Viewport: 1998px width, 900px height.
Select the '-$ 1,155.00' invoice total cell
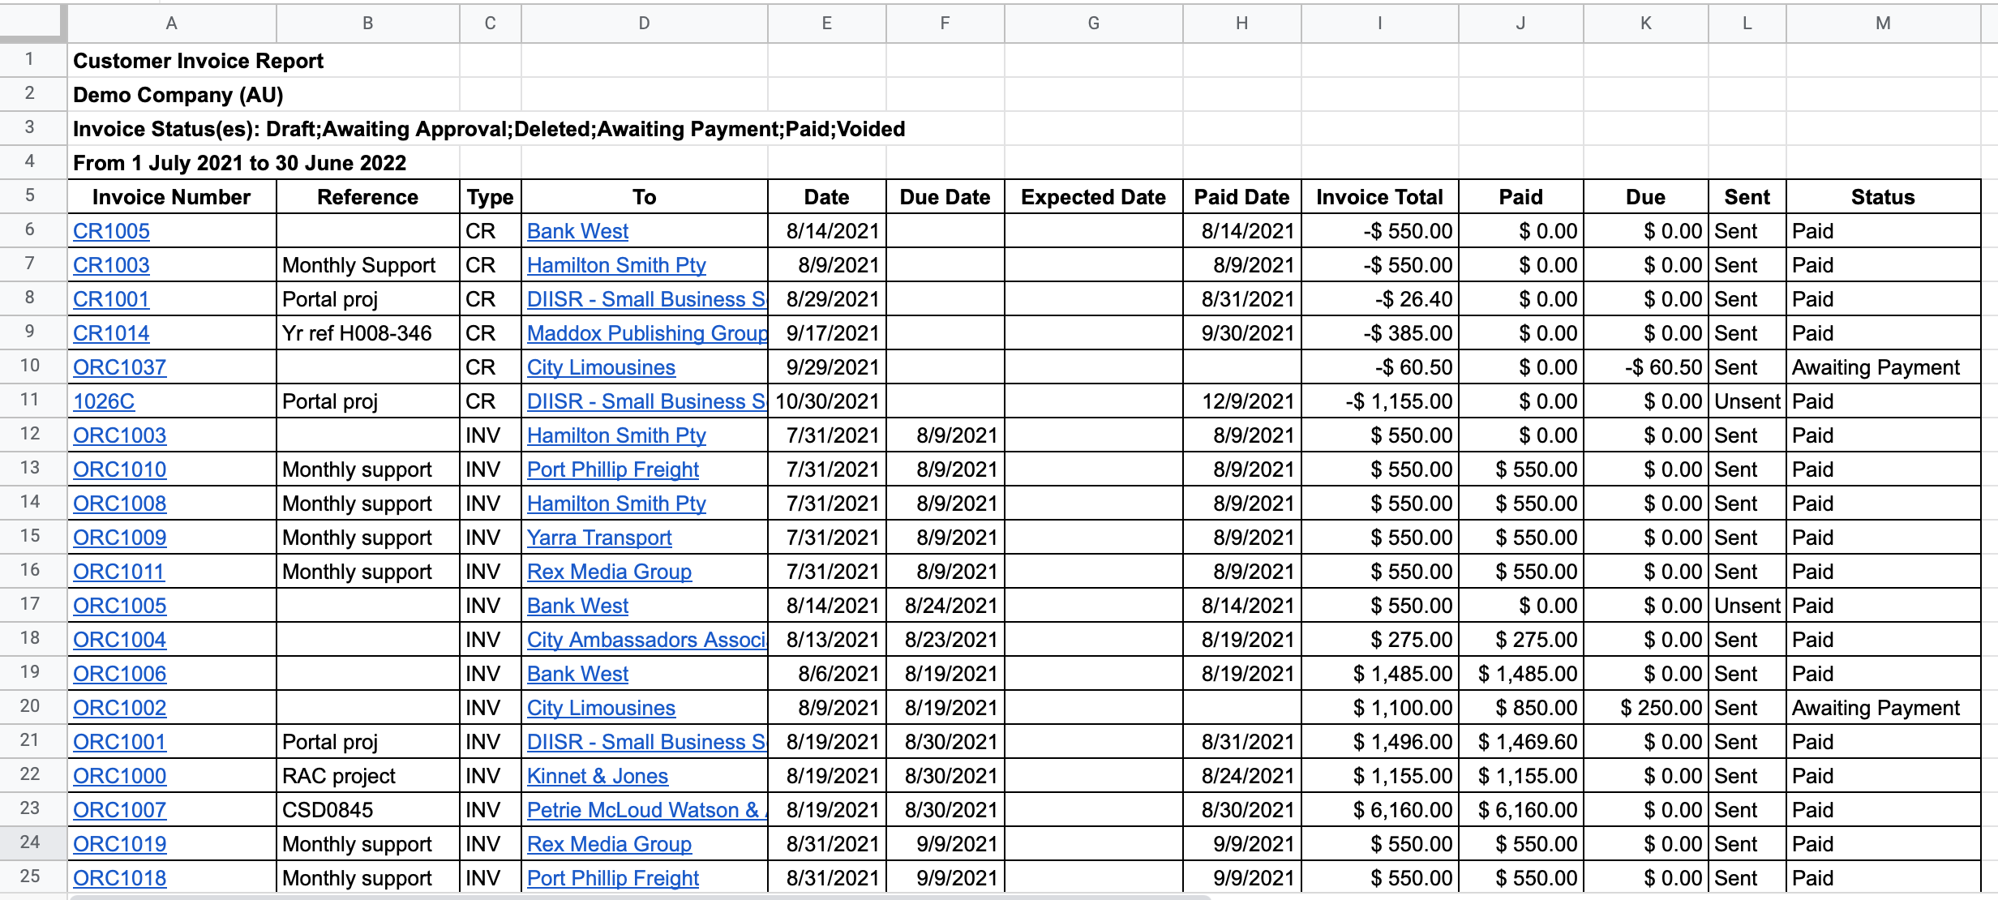(x=1379, y=401)
